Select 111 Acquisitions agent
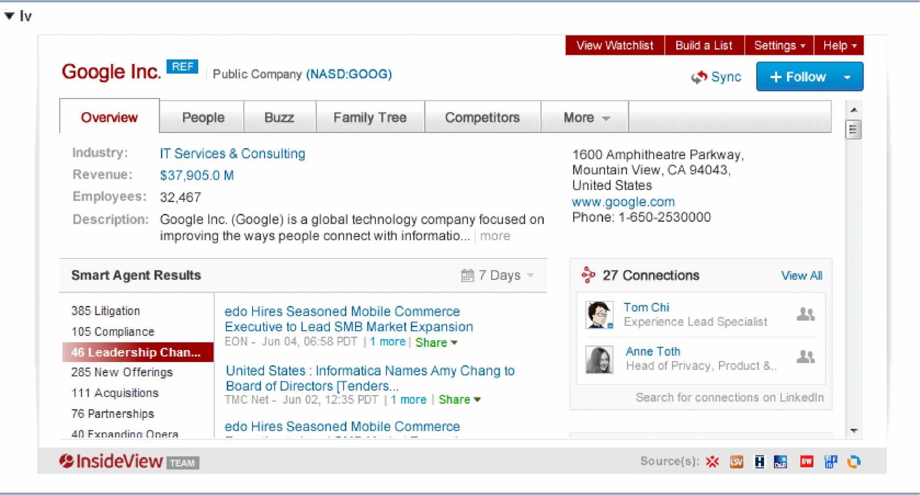 (x=115, y=393)
